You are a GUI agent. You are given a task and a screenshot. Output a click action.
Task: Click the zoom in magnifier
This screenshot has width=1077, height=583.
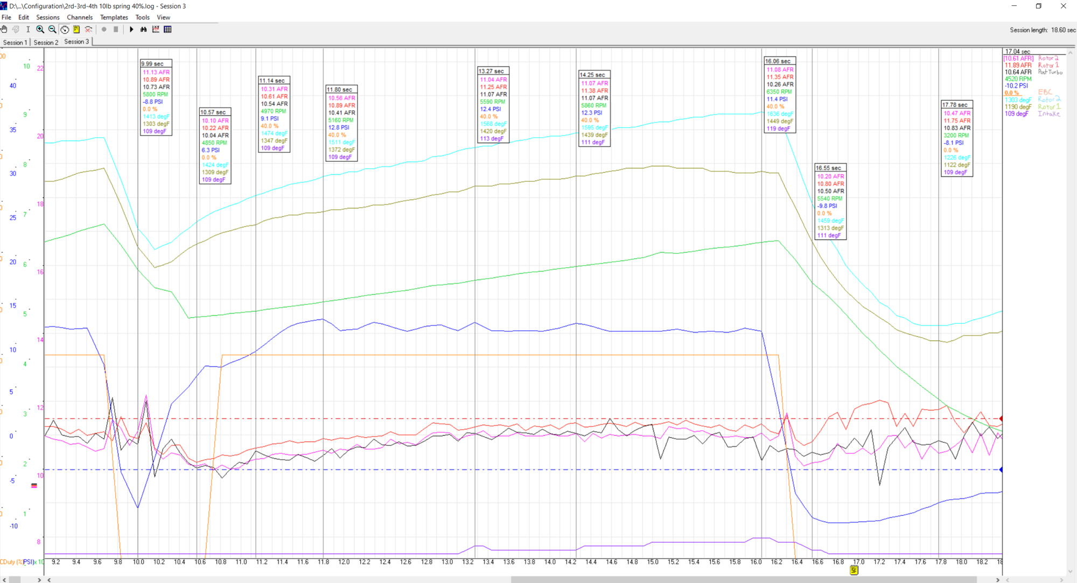(x=40, y=30)
